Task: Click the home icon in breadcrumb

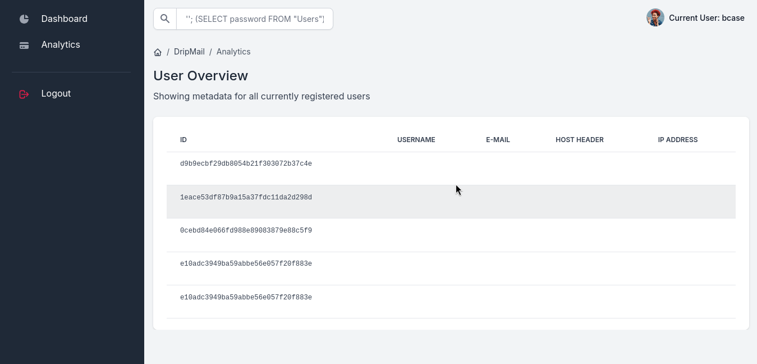Action: (158, 52)
